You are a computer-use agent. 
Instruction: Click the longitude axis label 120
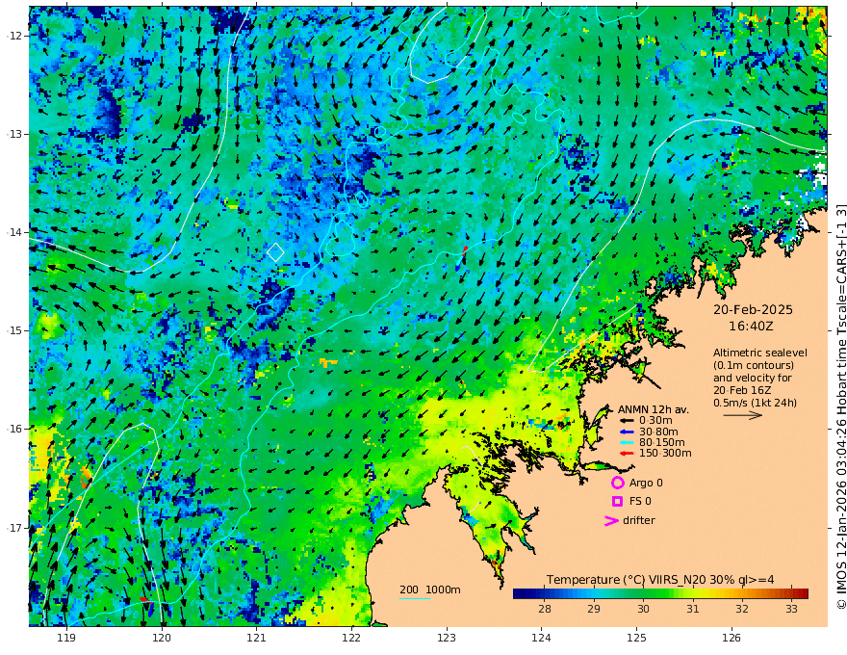click(162, 638)
